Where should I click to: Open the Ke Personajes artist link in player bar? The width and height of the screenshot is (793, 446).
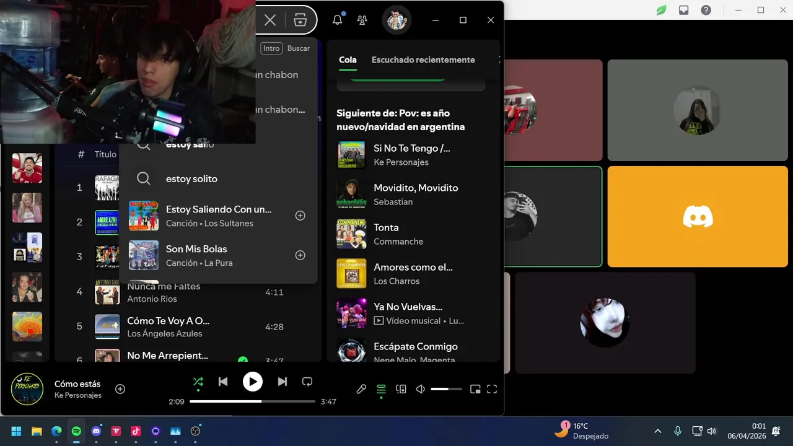[78, 395]
